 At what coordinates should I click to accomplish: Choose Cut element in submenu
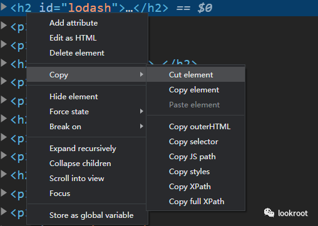click(x=196, y=75)
